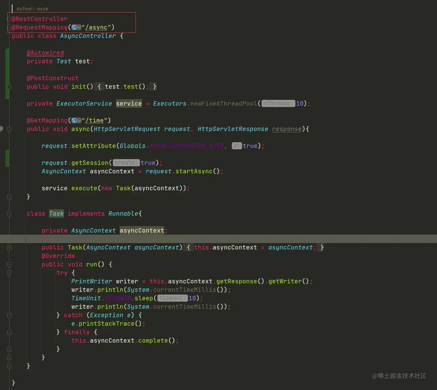The height and width of the screenshot is (390, 437).
Task: Click PrintWriter type name
Action: tap(92, 281)
